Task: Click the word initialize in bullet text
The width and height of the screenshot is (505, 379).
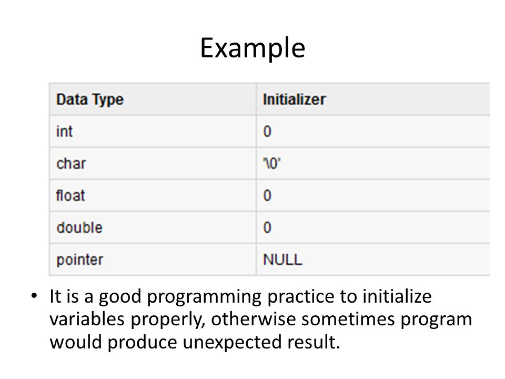Action: coord(397,296)
